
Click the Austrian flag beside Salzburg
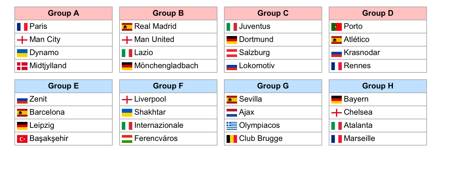coord(232,53)
